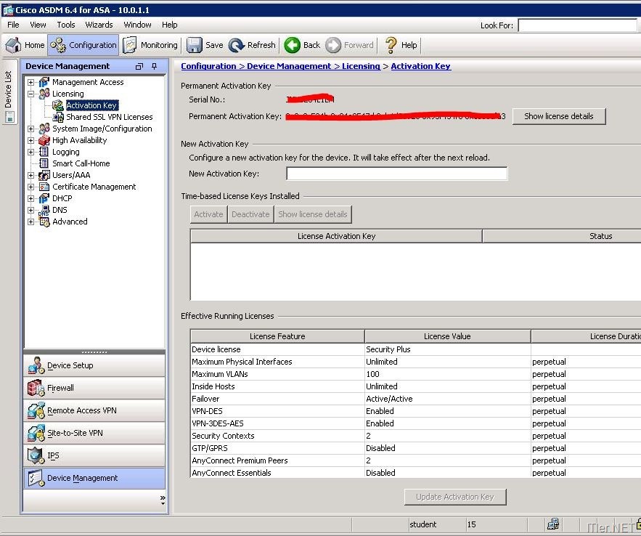Expand the Logging node

[30, 152]
